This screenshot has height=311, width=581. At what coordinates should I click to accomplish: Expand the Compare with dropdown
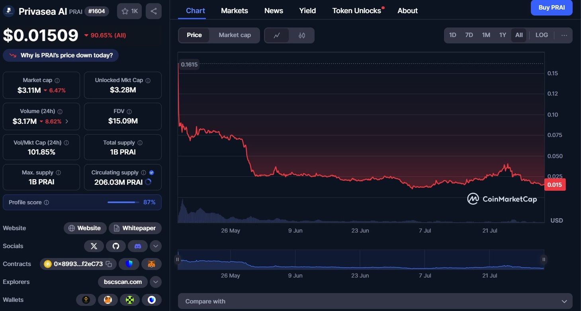pyautogui.click(x=375, y=301)
